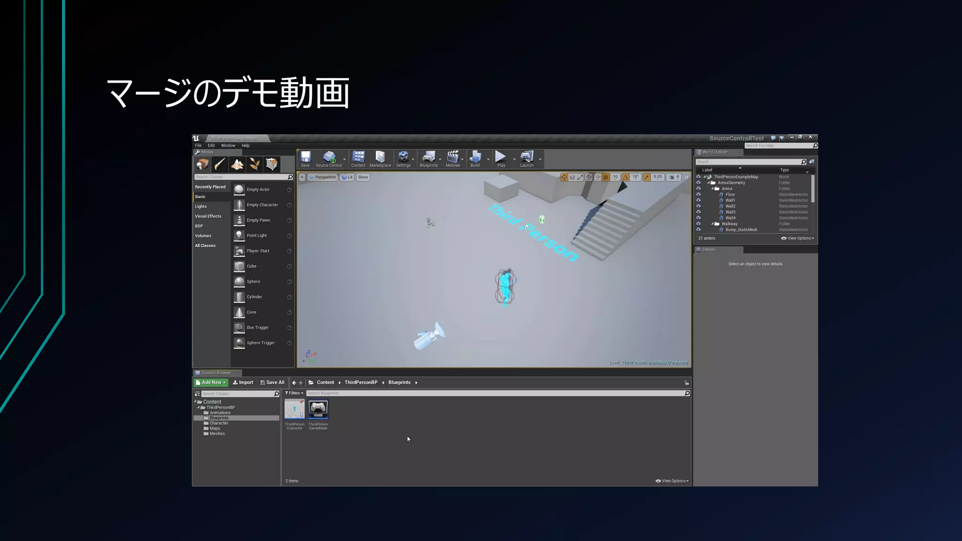Open Perspective view mode dropdown
Screen dimensions: 962x541
(x=323, y=177)
